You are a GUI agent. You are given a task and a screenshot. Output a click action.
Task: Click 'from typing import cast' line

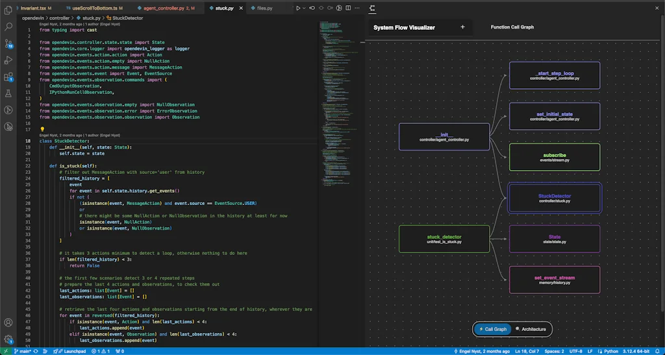coord(68,30)
